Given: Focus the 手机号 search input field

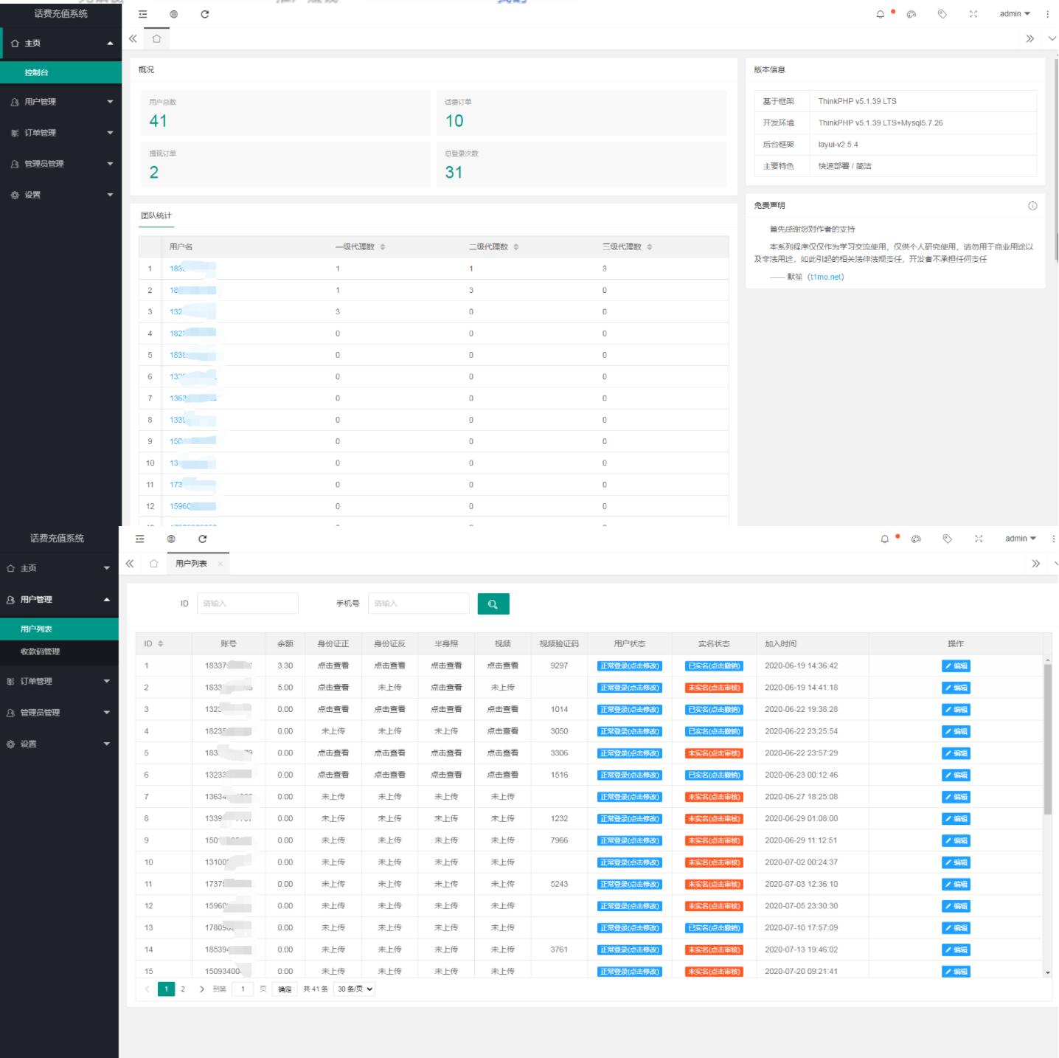Looking at the screenshot, I should (418, 604).
